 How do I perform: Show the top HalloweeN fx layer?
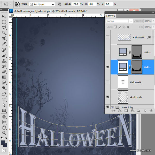[x=108, y=37]
